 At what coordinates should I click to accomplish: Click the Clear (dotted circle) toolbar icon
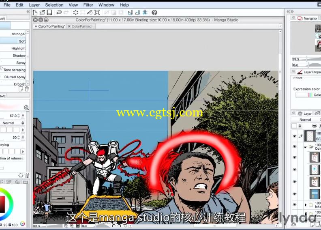75,13
